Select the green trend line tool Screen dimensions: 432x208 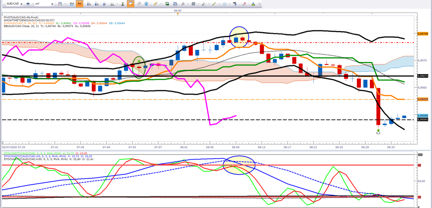(x=214, y=4)
